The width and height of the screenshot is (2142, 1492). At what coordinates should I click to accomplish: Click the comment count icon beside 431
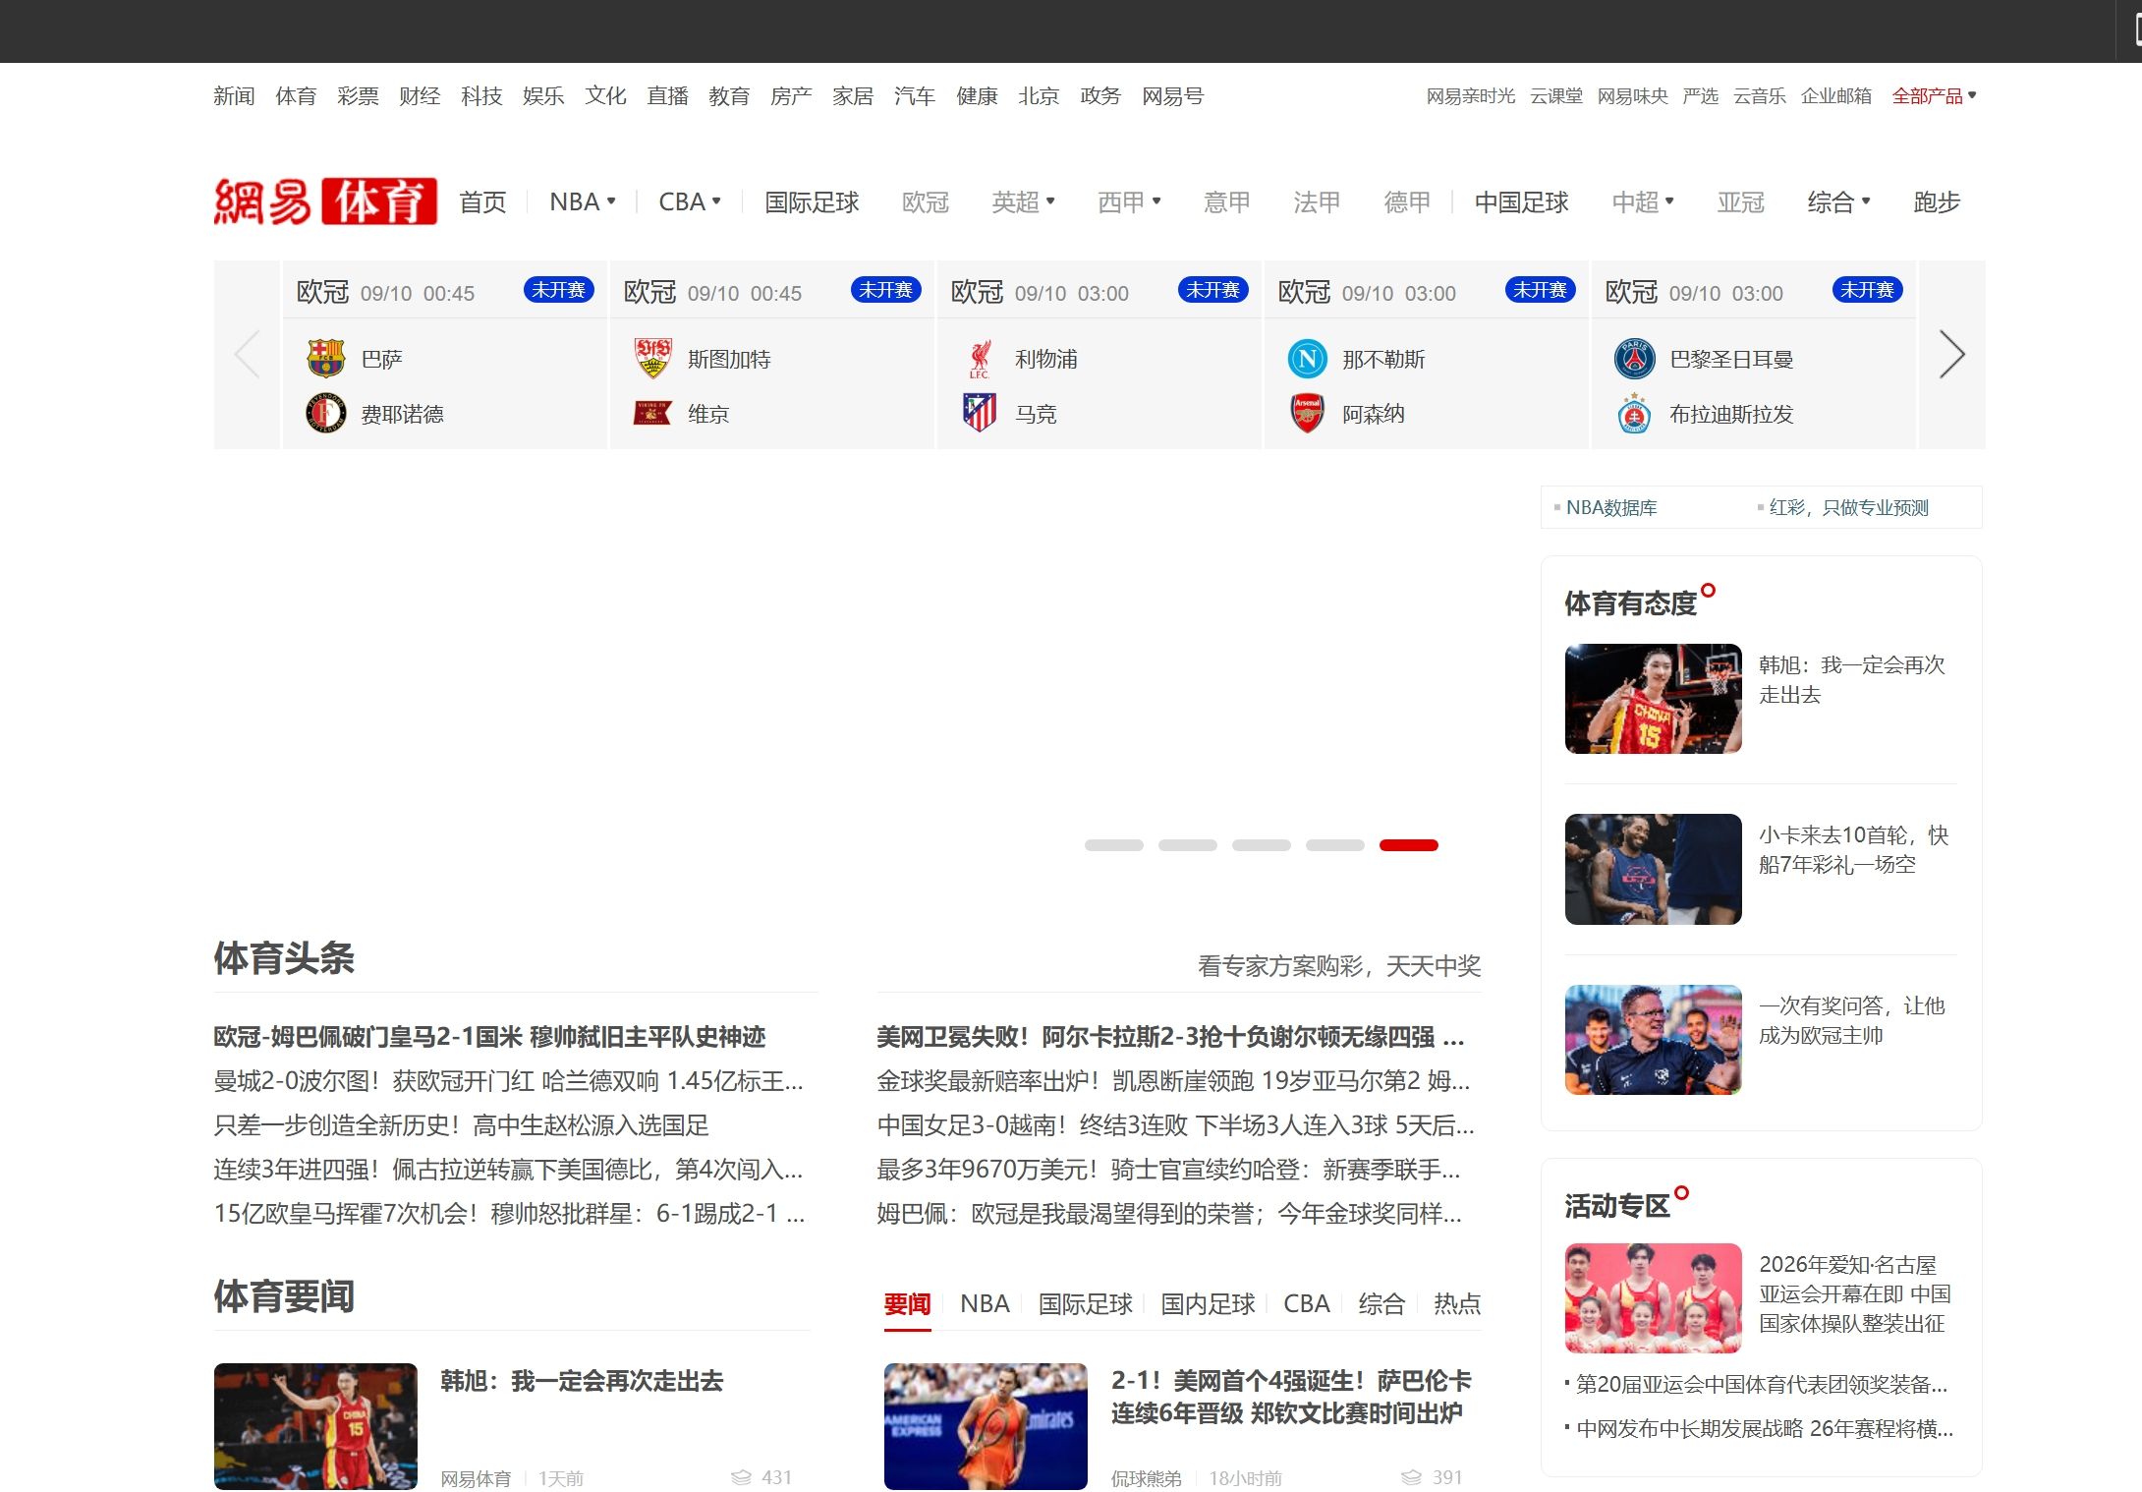coord(741,1477)
